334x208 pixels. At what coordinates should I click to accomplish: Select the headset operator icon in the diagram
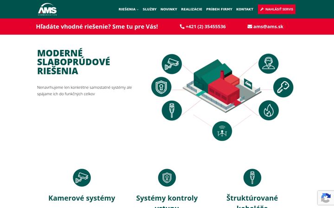point(269,64)
